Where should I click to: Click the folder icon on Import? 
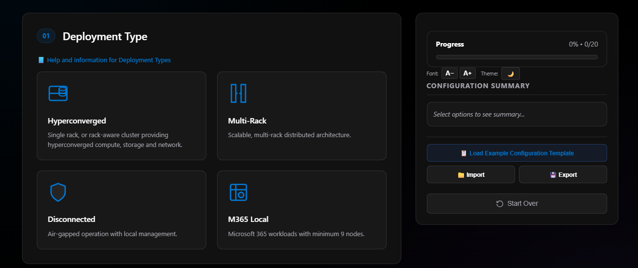click(461, 175)
